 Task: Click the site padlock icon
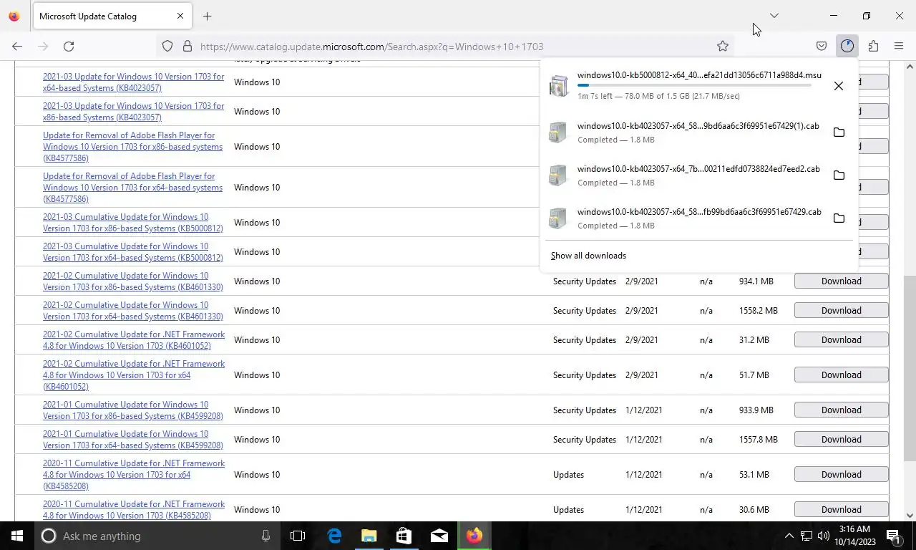[187, 46]
